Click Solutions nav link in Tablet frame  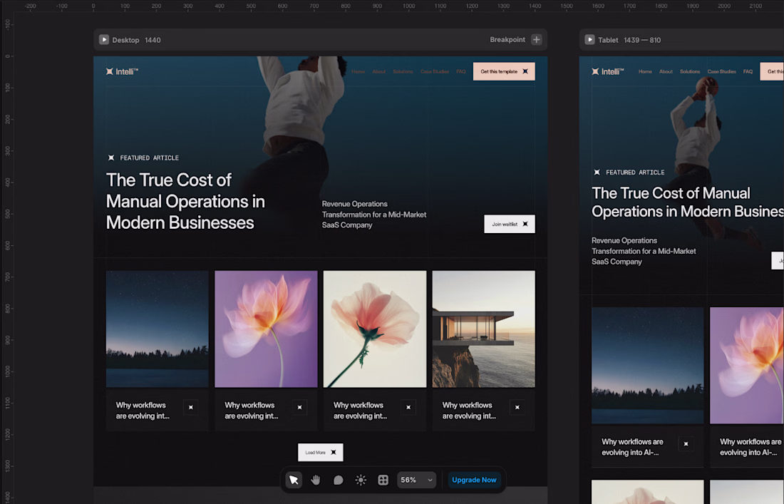point(689,71)
